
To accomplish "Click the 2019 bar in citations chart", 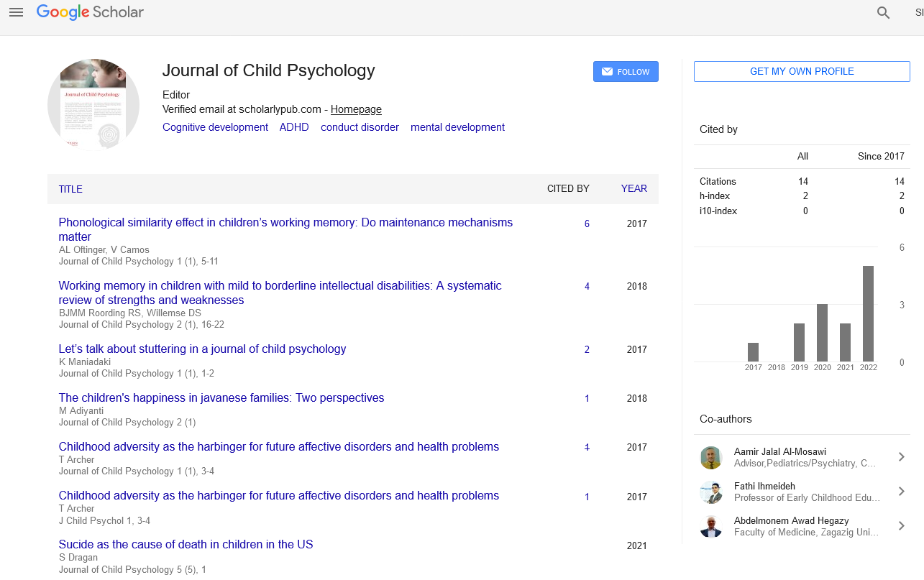I will [799, 343].
